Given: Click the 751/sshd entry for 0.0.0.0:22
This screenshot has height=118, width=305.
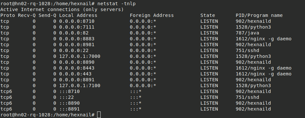Looking at the screenshot, I should coord(247,50).
